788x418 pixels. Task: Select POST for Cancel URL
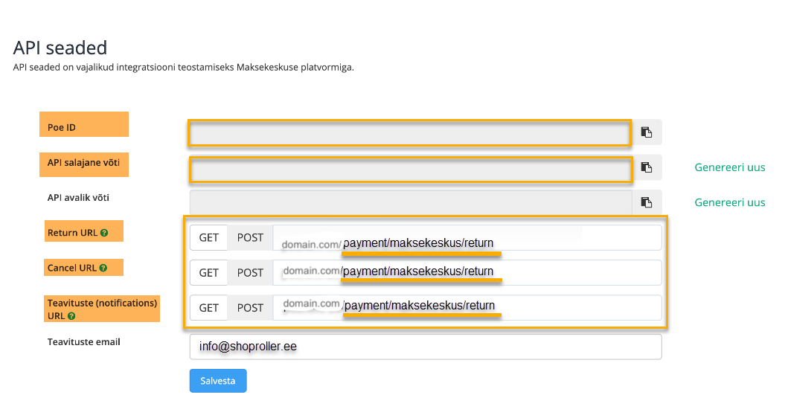tap(250, 273)
